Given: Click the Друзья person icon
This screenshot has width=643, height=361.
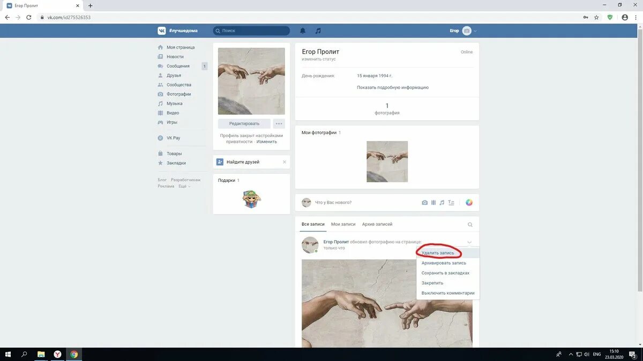Looking at the screenshot, I should click(160, 75).
